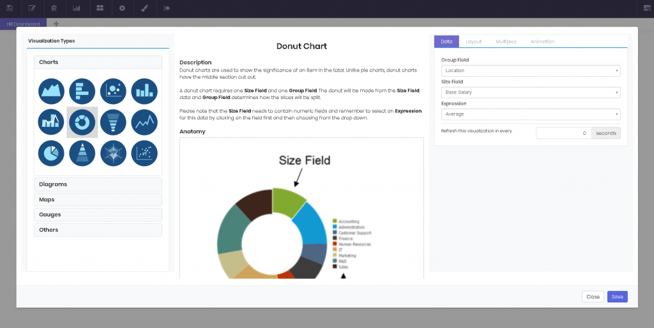Click the 'Group Field' label
The image size is (654, 328).
point(455,60)
